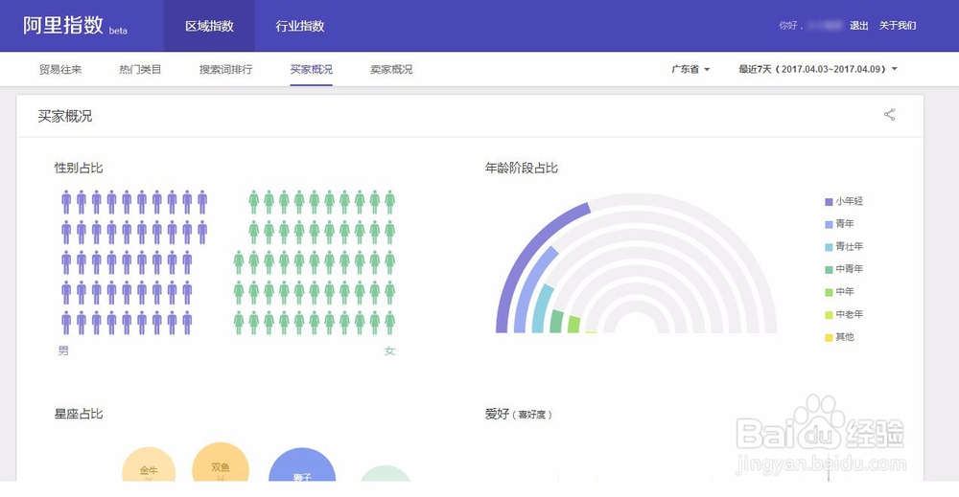Click the 双鱼 zodiac bubble
Screen dimensions: 959x497
(x=221, y=463)
